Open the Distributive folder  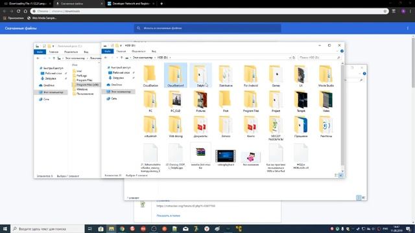pos(226,76)
